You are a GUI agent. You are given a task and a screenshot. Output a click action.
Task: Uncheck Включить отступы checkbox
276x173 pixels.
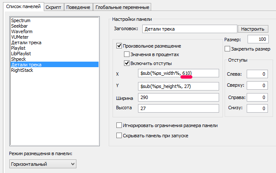[127, 63]
